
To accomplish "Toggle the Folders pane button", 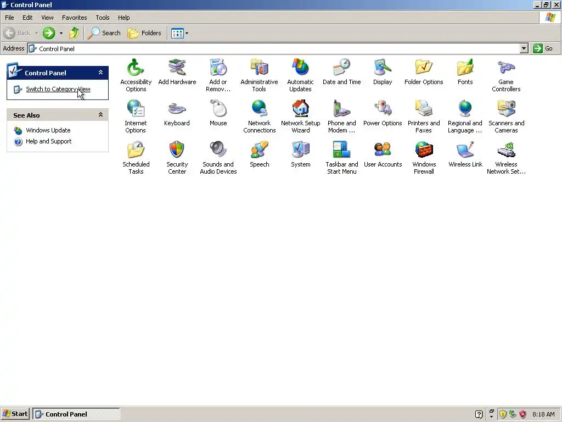I will click(144, 33).
